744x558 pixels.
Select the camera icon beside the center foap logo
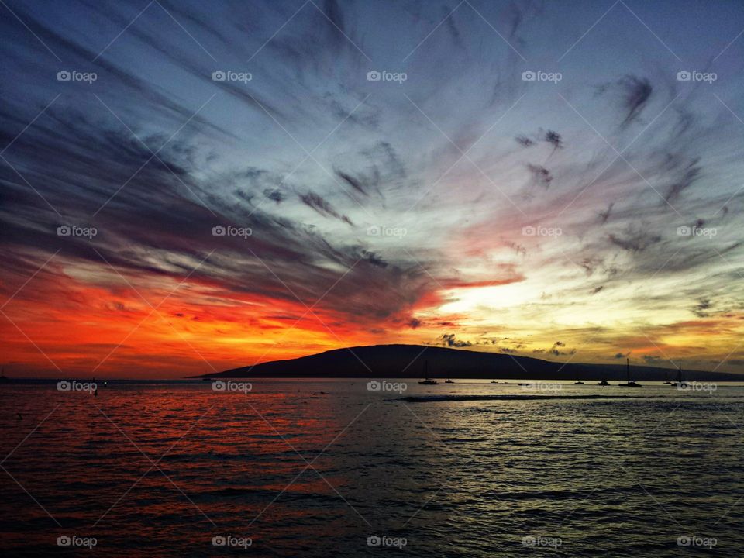[374, 232]
